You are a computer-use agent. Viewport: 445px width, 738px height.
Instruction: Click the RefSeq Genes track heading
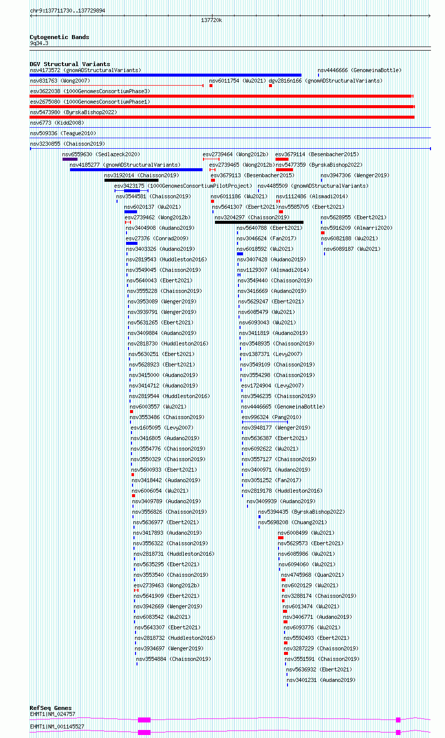(x=50, y=708)
